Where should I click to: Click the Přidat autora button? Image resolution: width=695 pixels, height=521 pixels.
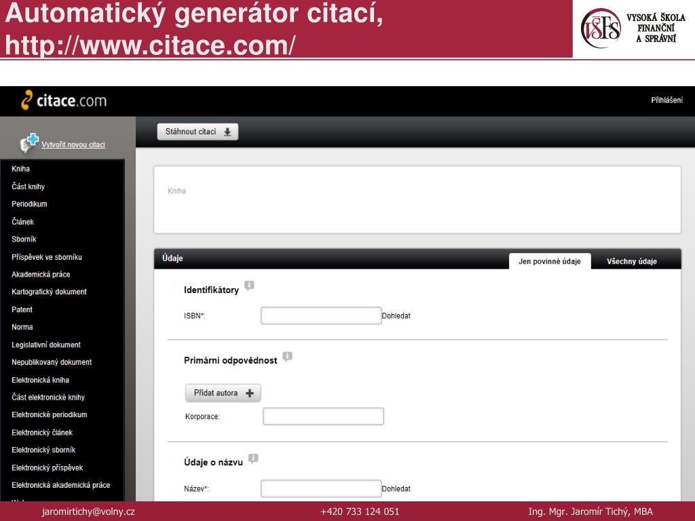tap(223, 393)
